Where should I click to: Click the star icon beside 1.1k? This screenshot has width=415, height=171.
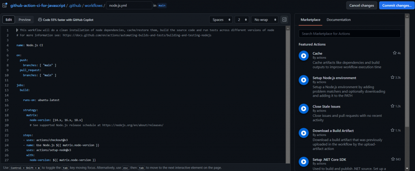(x=392, y=130)
